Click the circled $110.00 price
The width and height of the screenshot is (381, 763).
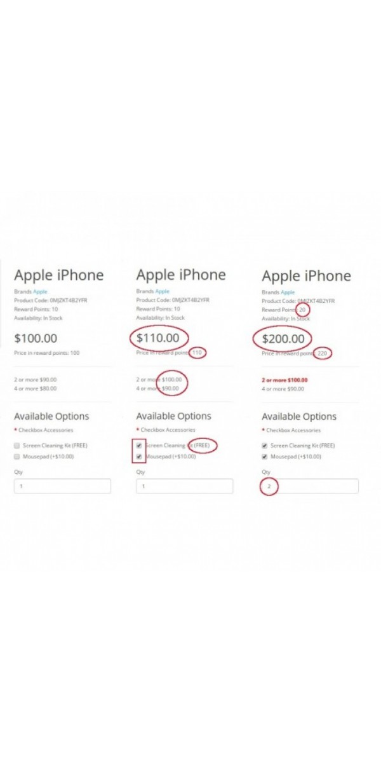click(x=158, y=338)
